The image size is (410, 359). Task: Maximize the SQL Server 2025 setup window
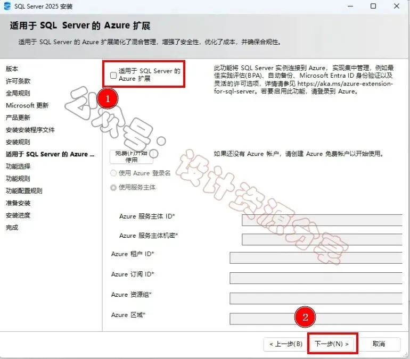point(373,6)
